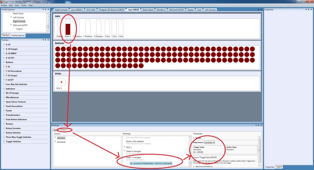The height and width of the screenshot is (170, 314).
Task: Switch to the Joy1 A0038 1 tab
Action: [77, 10]
